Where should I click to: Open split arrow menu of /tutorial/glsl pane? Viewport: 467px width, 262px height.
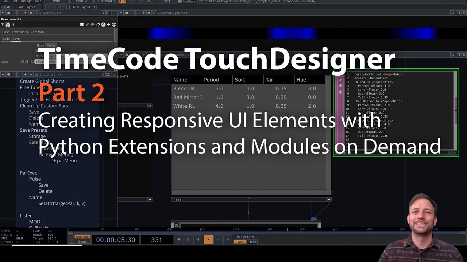click(464, 13)
